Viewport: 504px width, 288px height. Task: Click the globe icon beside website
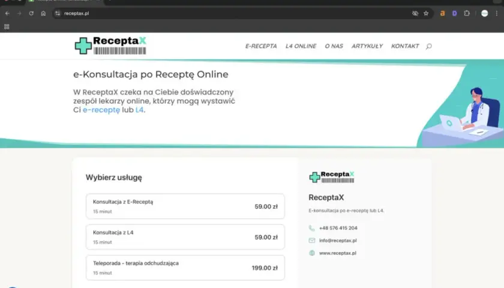(312, 253)
